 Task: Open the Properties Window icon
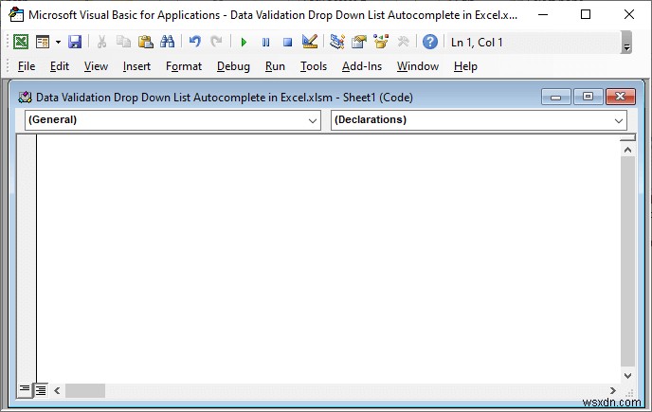359,42
